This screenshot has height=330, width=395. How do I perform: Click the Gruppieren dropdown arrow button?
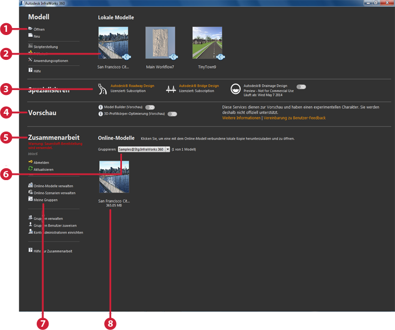point(167,149)
